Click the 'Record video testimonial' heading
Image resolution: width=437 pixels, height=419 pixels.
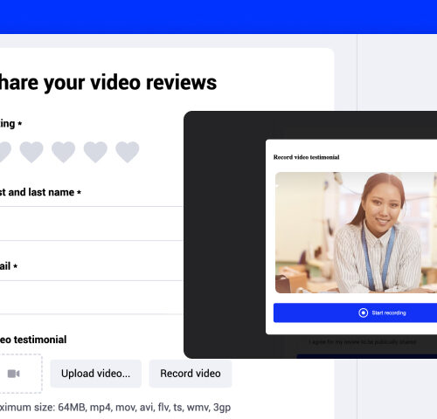click(x=306, y=157)
